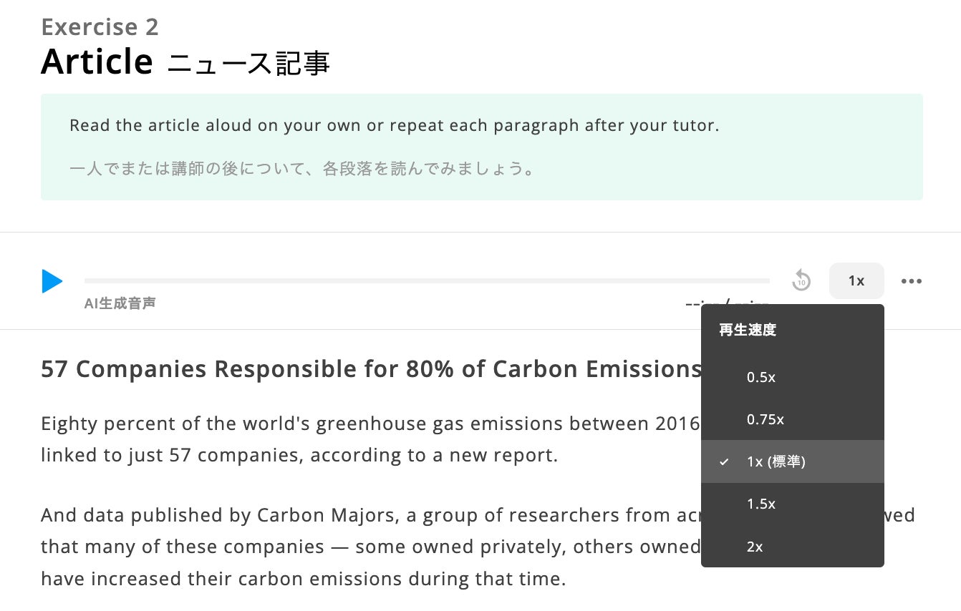This screenshot has width=961, height=611.
Task: Click the checkmark beside 1x (標準)
Action: pyautogui.click(x=724, y=462)
